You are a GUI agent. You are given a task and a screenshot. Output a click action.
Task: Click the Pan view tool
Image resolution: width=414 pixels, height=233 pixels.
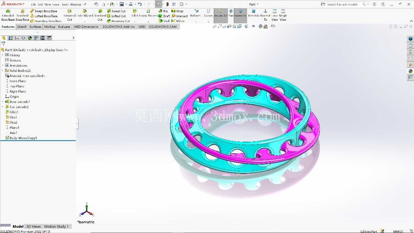coord(231,13)
